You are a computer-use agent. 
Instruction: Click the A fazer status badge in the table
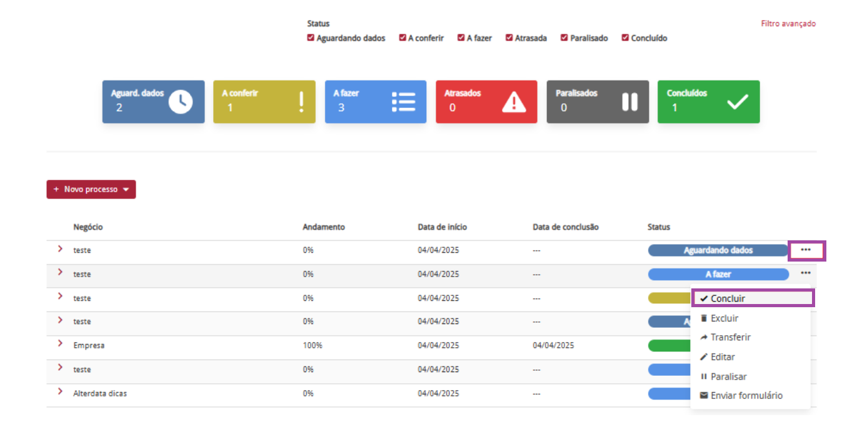[718, 274]
